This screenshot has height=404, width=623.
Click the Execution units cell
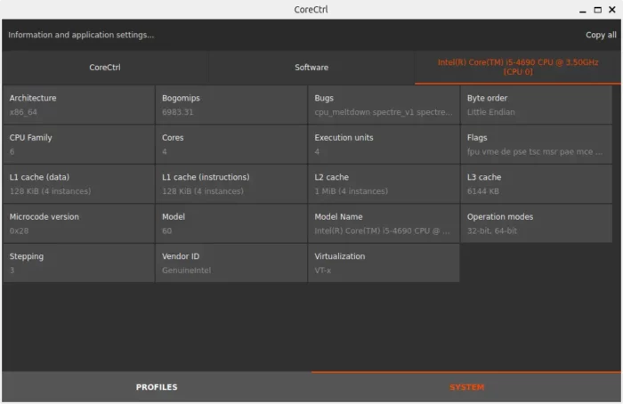384,144
